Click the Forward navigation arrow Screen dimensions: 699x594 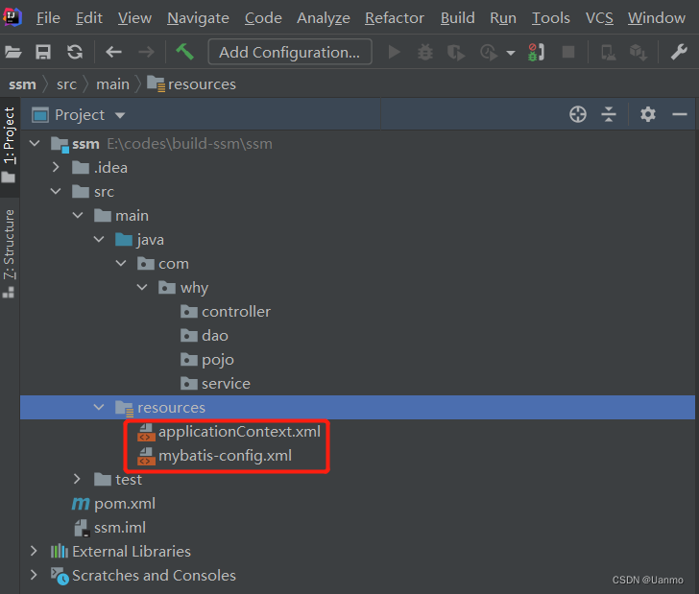[x=146, y=52]
